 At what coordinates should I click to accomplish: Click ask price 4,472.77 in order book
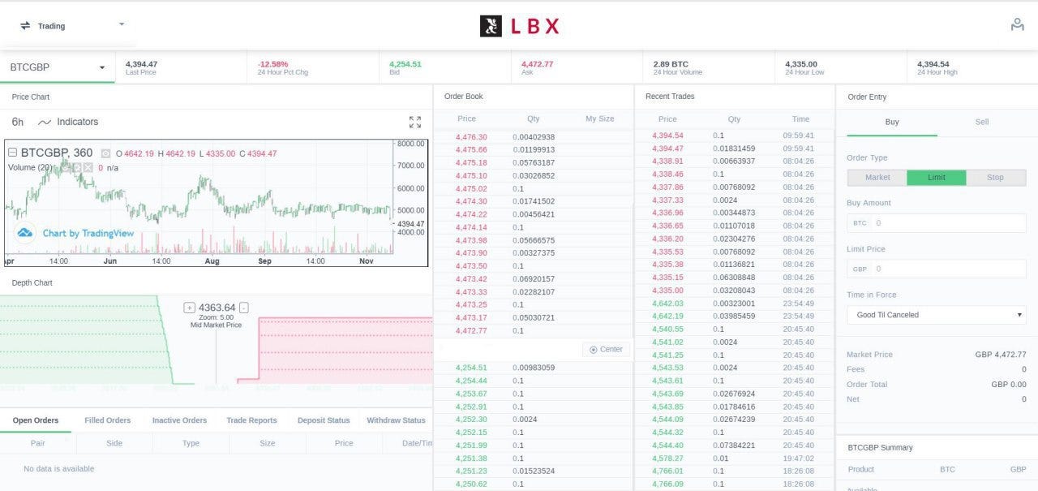coord(471,330)
